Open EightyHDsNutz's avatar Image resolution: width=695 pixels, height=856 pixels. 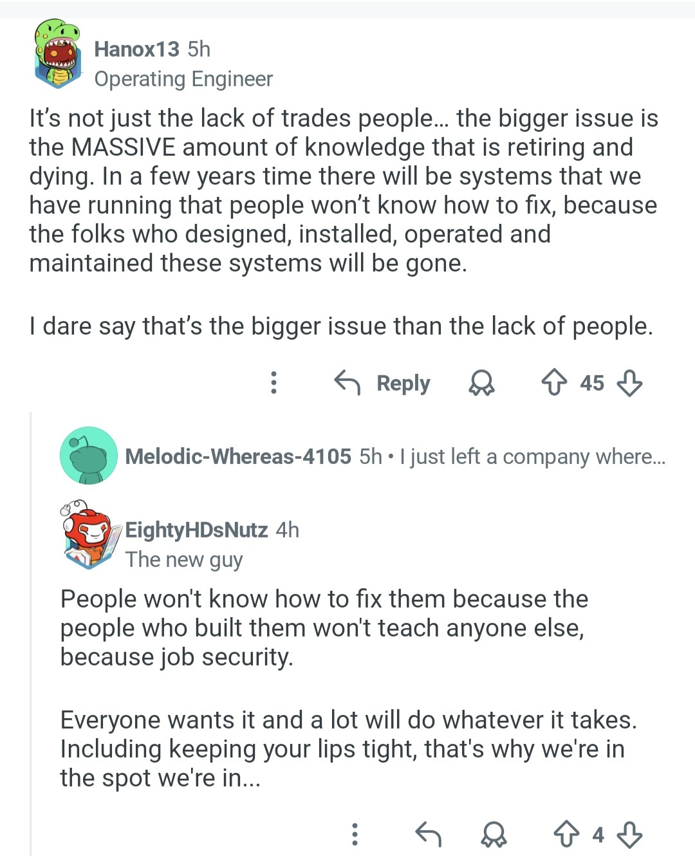(90, 534)
